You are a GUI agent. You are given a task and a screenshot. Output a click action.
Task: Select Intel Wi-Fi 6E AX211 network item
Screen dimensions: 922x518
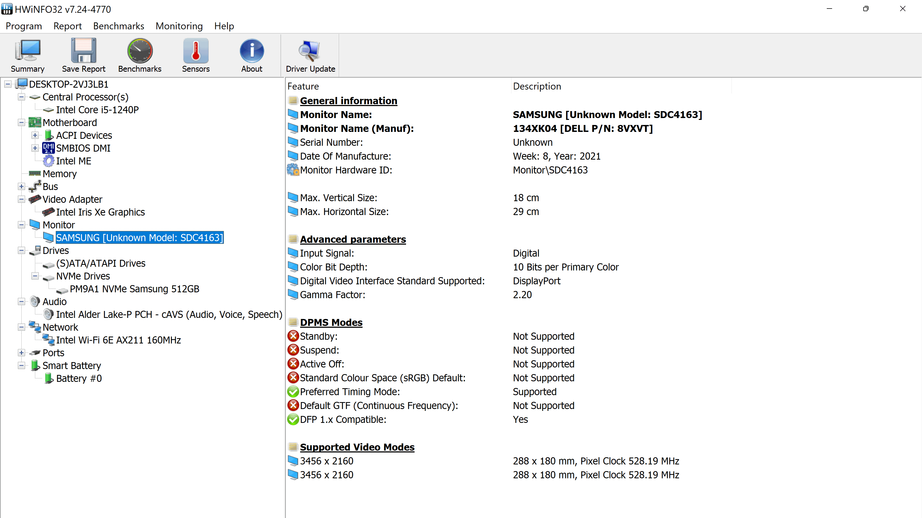[118, 340]
